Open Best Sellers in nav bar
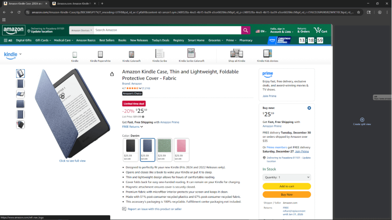Screen dimensions: 392x220 107,40
